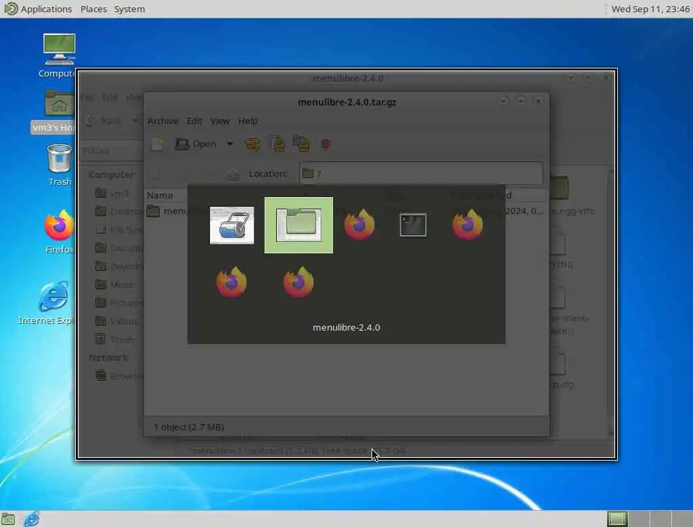Screen dimensions: 693x527
Task: Click the Location path field in Archive Manager
Action: (x=421, y=173)
